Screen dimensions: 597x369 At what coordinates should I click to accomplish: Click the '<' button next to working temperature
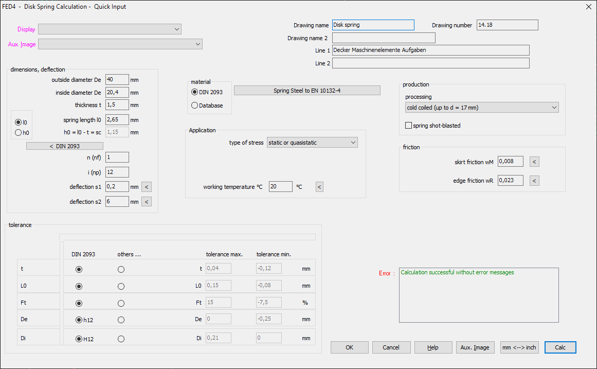(319, 187)
